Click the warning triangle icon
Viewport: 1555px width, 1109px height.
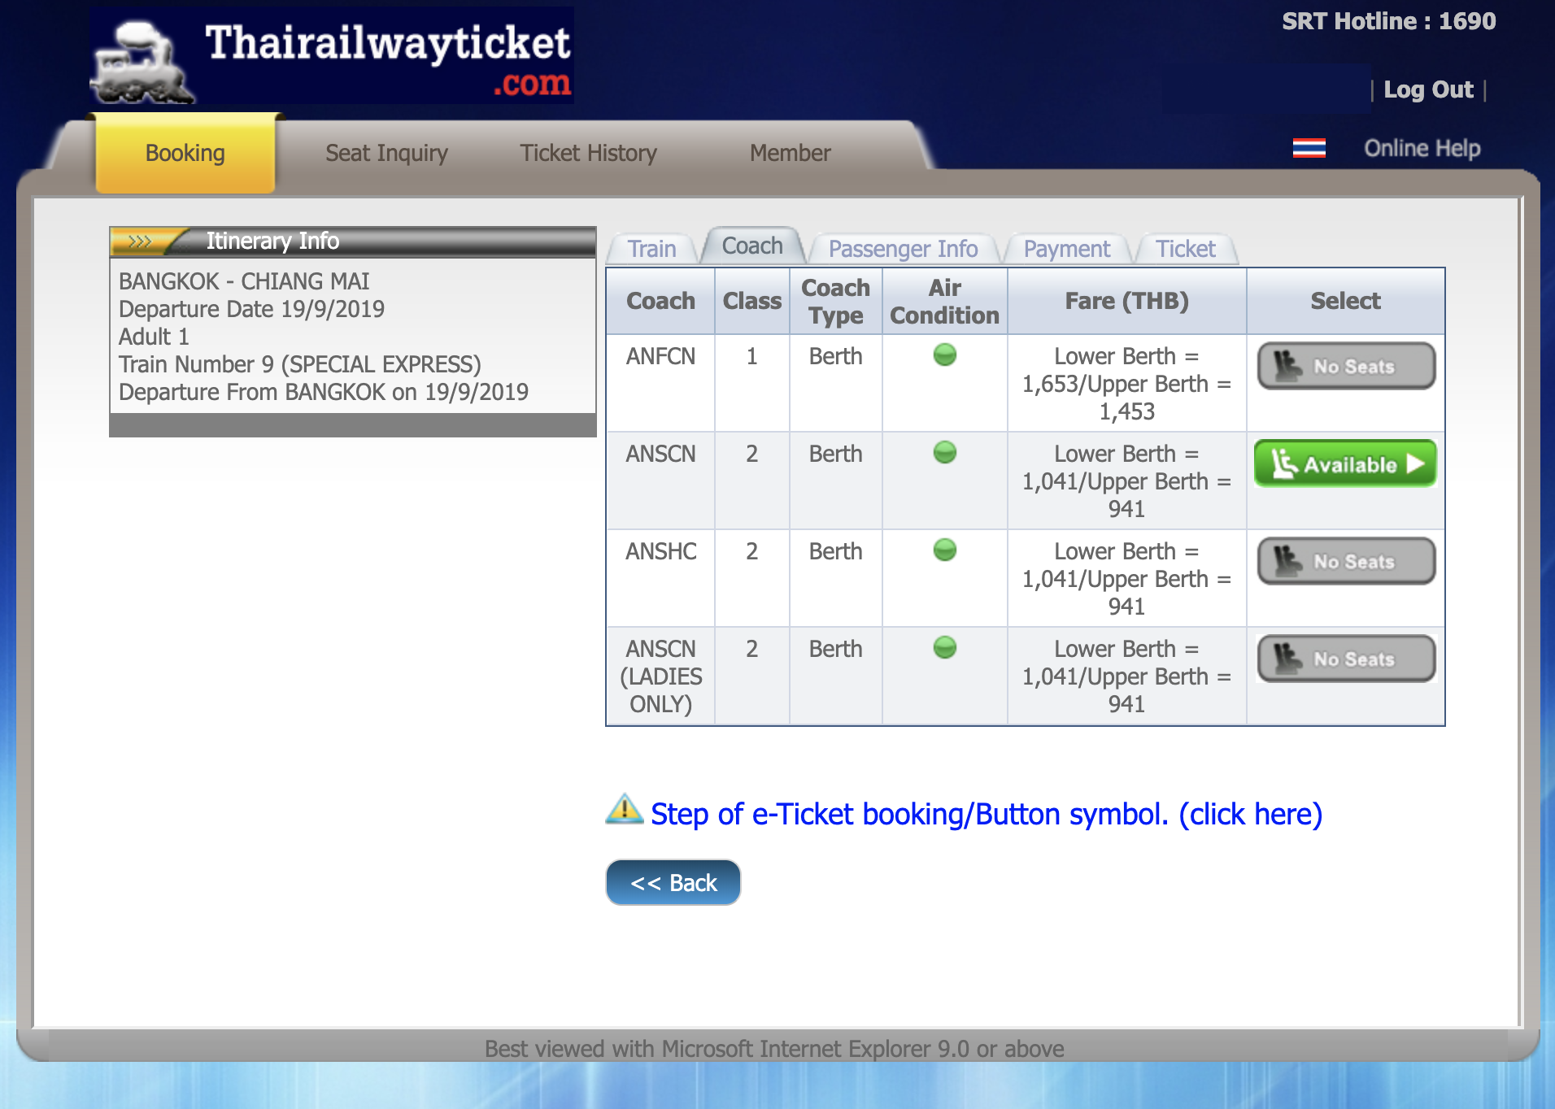pyautogui.click(x=625, y=809)
